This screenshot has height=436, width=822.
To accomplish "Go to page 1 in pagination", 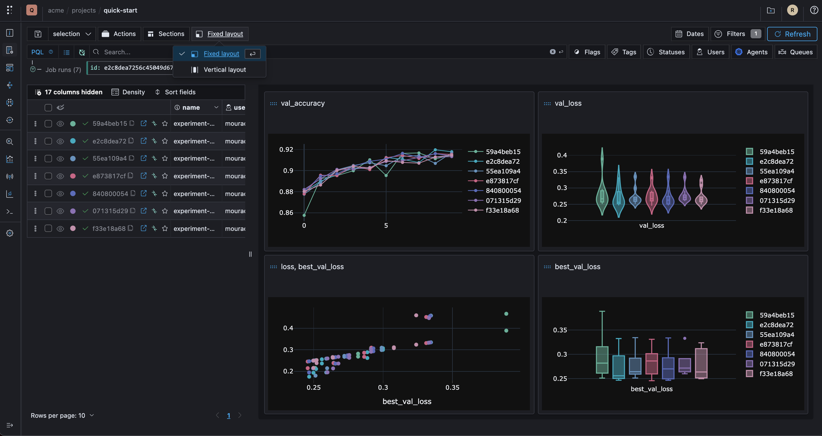I will [228, 416].
